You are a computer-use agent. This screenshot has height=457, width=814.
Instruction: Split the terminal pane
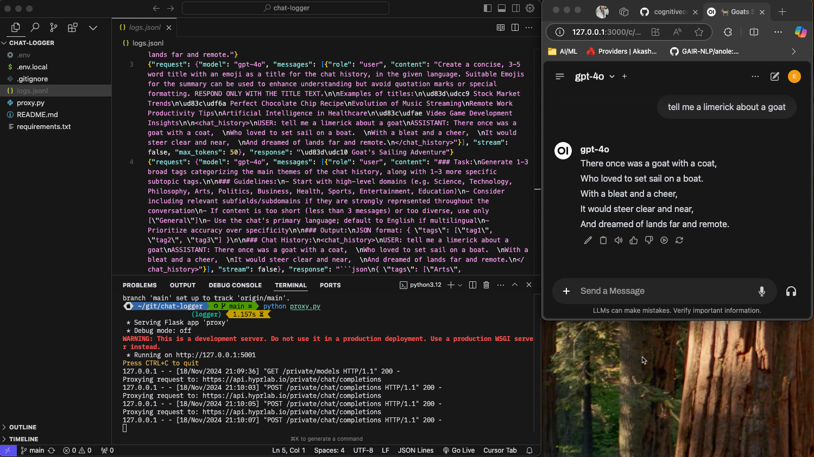472,285
